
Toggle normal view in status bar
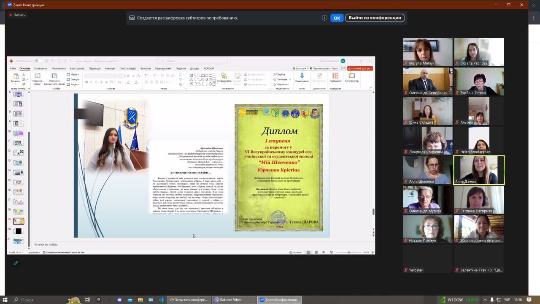pyautogui.click(x=308, y=252)
